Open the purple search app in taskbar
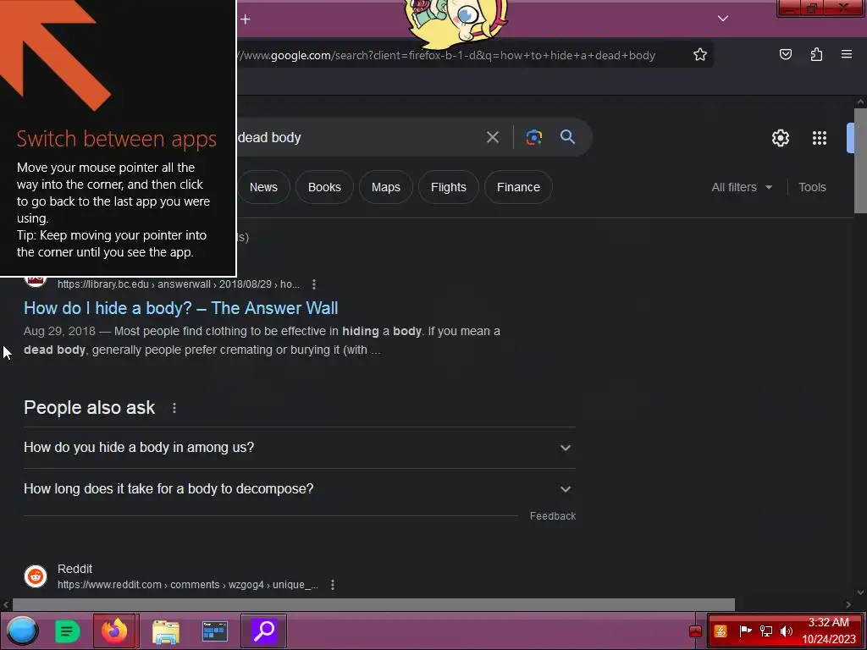The width and height of the screenshot is (867, 650). [264, 631]
